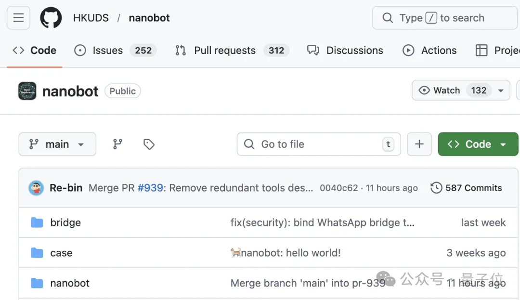Open the bridge folder
The image size is (520, 300).
[65, 222]
